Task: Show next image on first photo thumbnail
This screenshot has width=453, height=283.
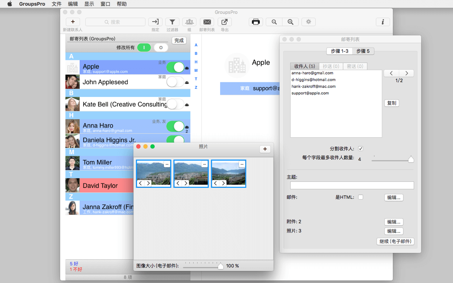Action: click(148, 183)
